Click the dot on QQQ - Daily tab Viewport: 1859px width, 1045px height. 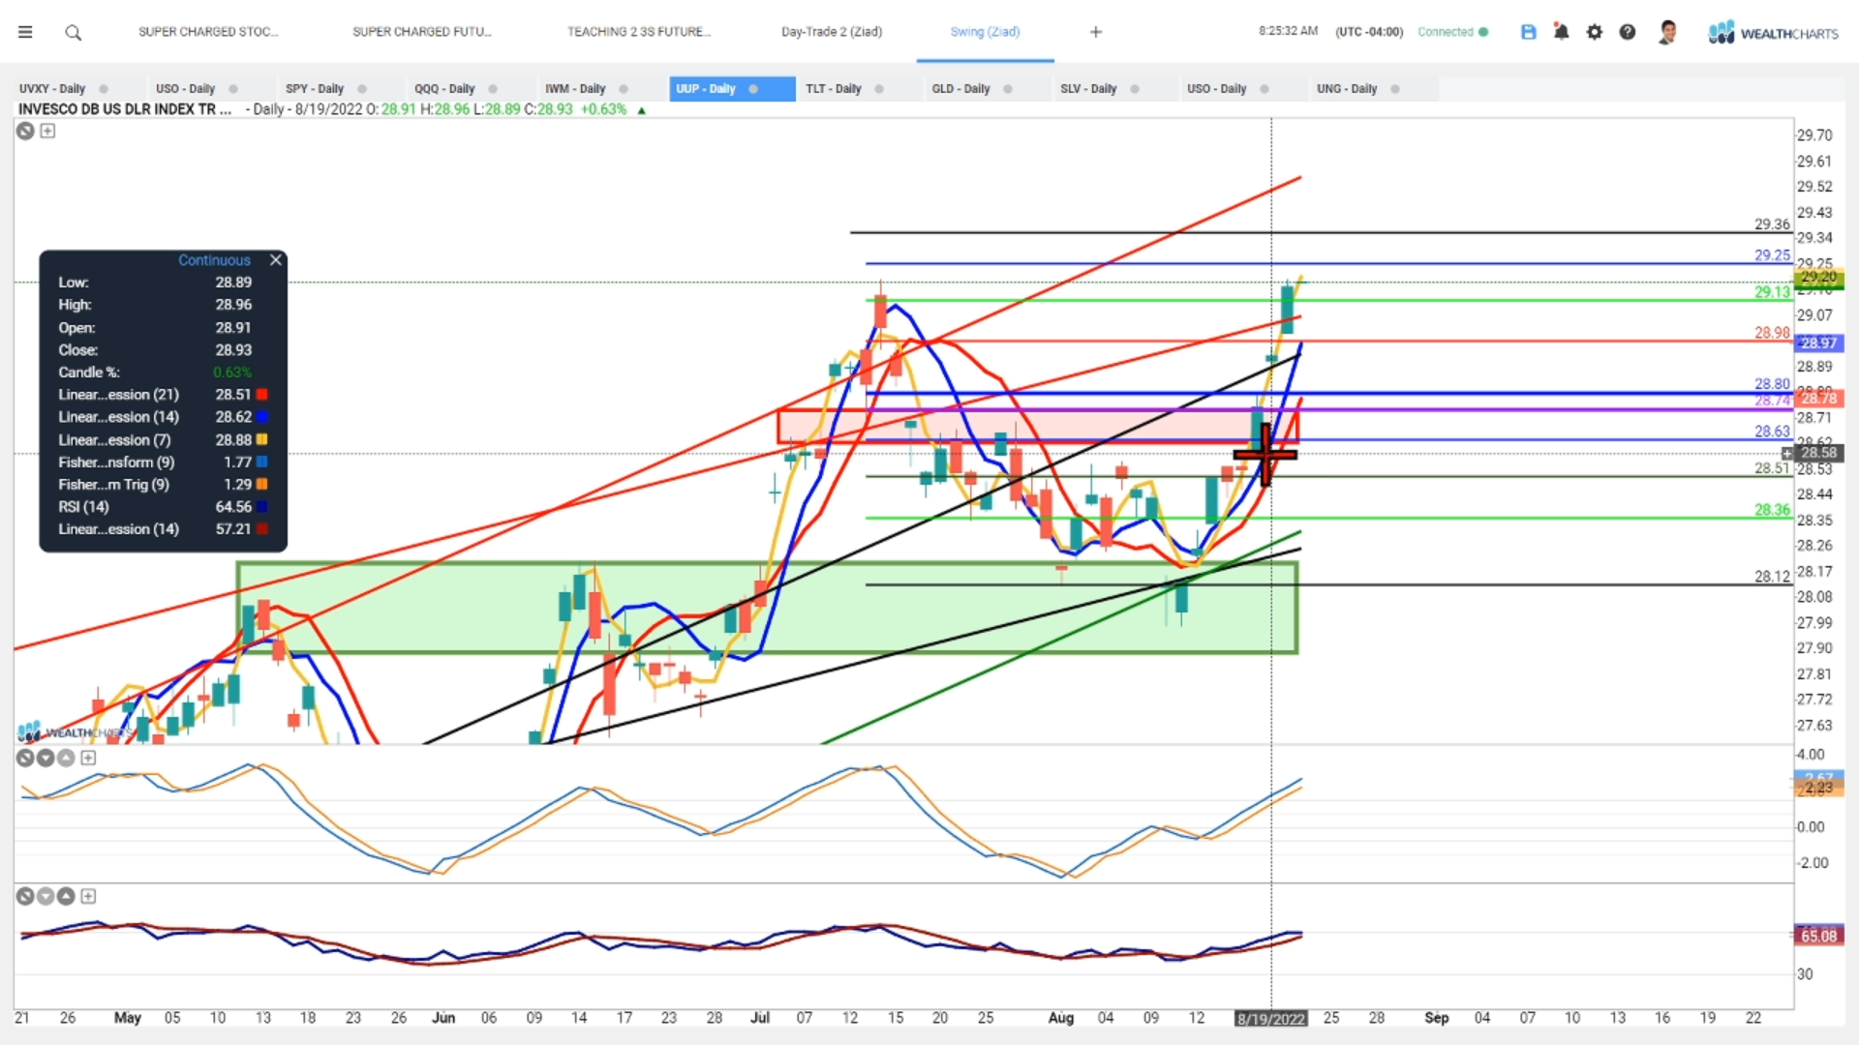click(x=493, y=89)
